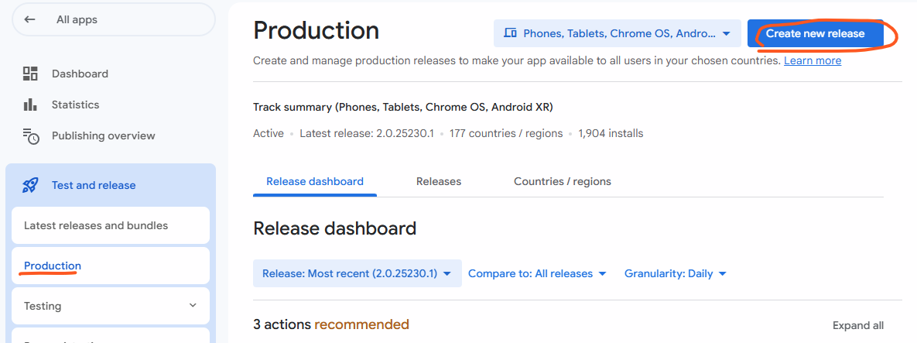
Task: Click the Statistics bar chart icon
Action: [x=30, y=105]
